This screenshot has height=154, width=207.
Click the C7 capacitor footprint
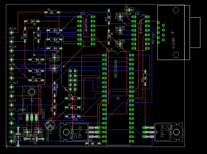(129, 10)
